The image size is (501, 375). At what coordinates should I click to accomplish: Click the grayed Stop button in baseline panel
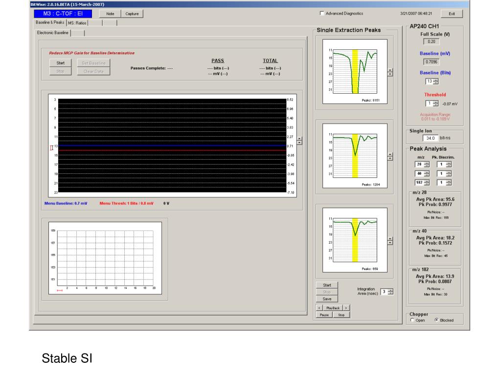pos(60,71)
